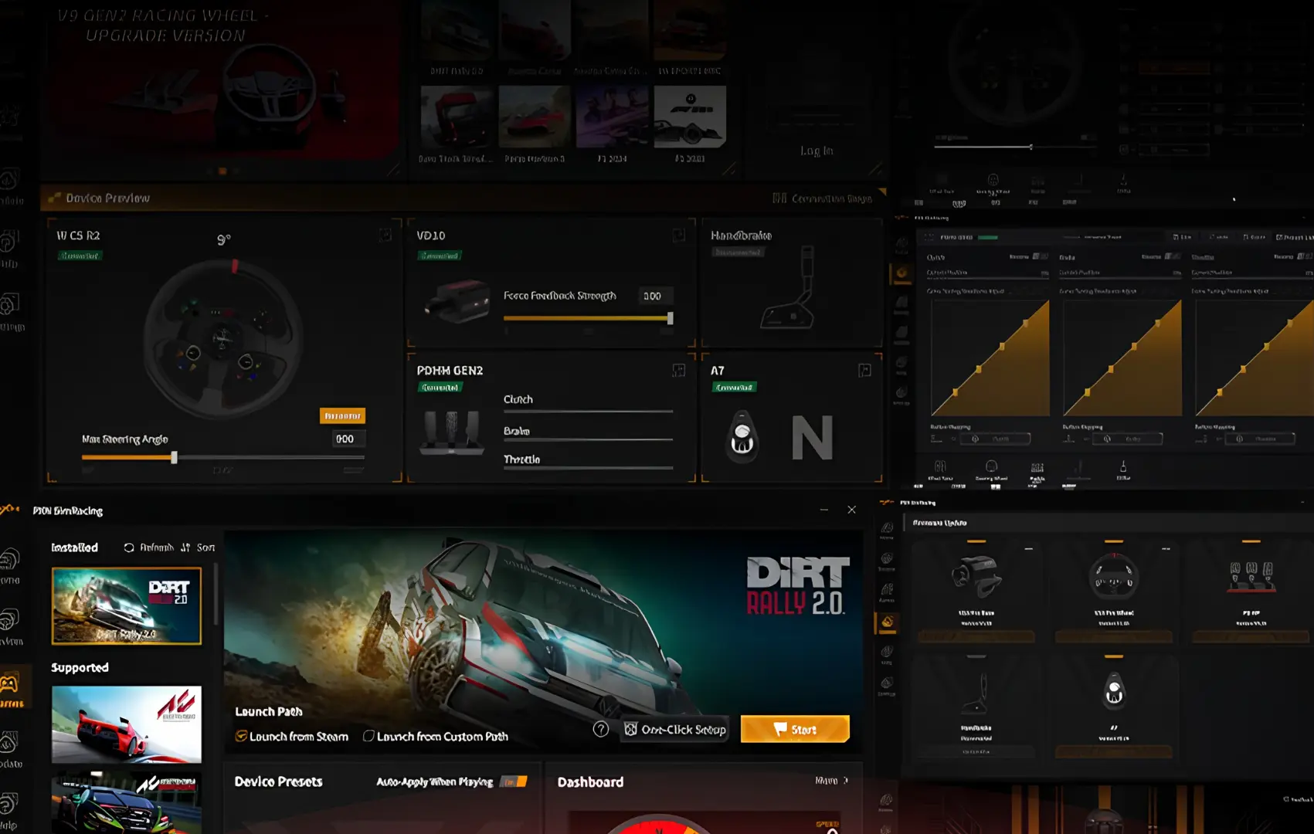
Task: Open the Sort options for installed games
Action: [198, 548]
